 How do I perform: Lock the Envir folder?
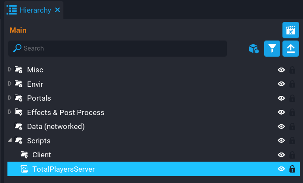(292, 84)
